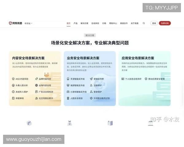Select the 在线体验 nav item
The height and width of the screenshot is (147, 184).
[x=95, y=23]
